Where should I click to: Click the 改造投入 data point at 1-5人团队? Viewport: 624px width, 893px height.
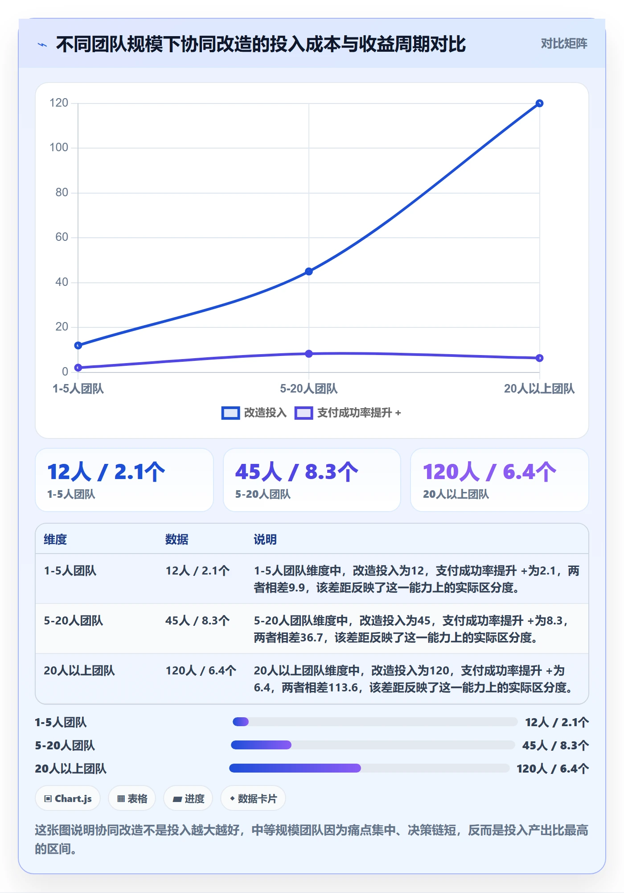(78, 345)
